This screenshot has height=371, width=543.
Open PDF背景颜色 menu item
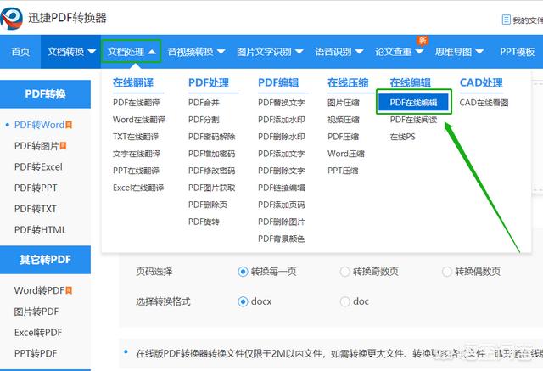pos(281,239)
